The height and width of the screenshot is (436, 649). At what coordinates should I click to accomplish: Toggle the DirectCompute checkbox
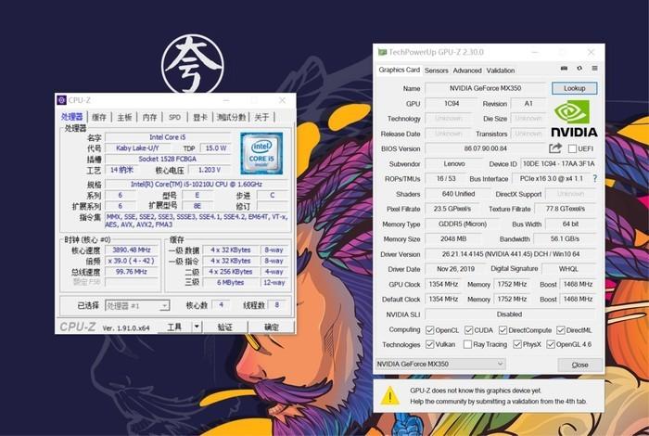pyautogui.click(x=503, y=330)
